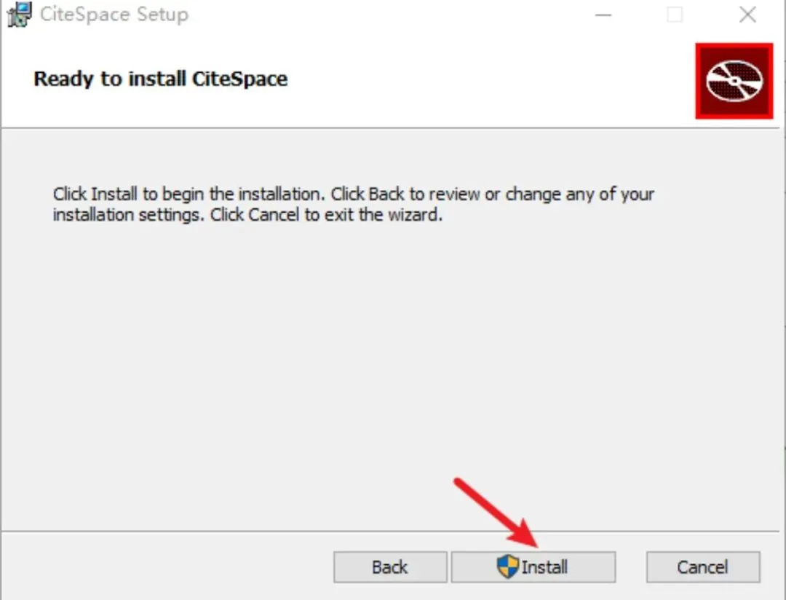Click the word "Install" in the instructions

pyautogui.click(x=114, y=194)
